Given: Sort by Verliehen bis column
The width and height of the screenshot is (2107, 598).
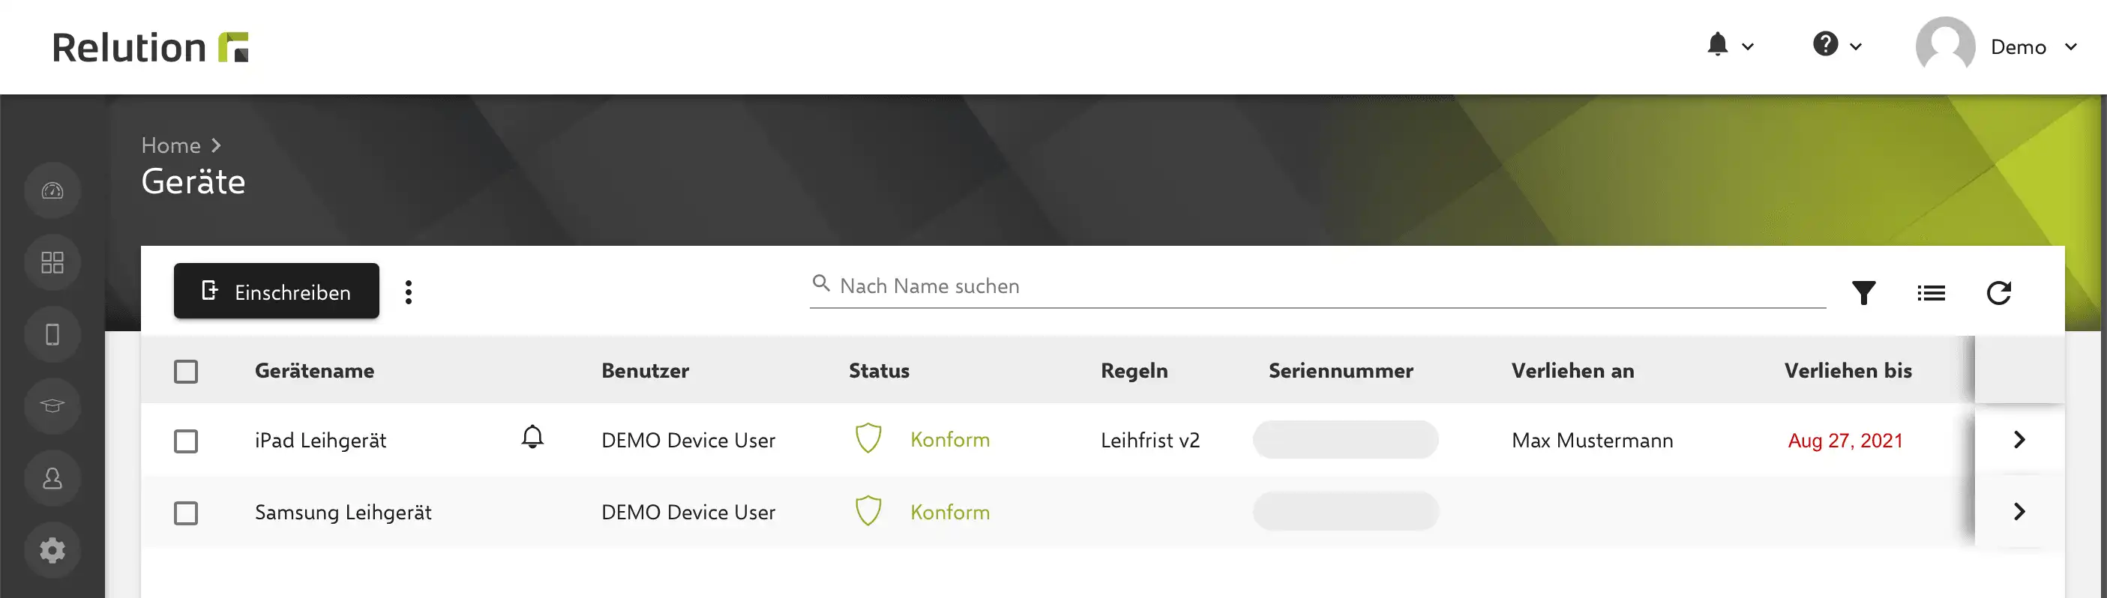Looking at the screenshot, I should click(x=1847, y=371).
